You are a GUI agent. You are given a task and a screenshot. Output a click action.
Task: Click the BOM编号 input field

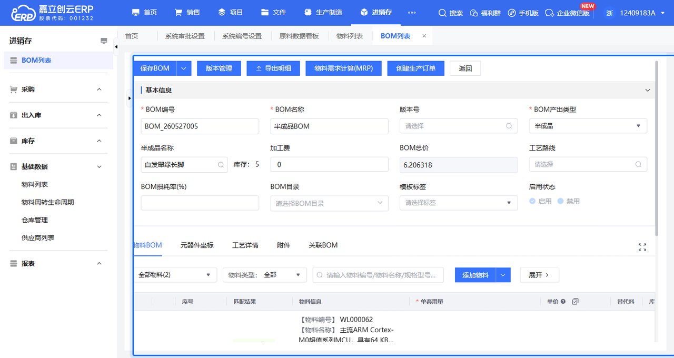pos(200,126)
